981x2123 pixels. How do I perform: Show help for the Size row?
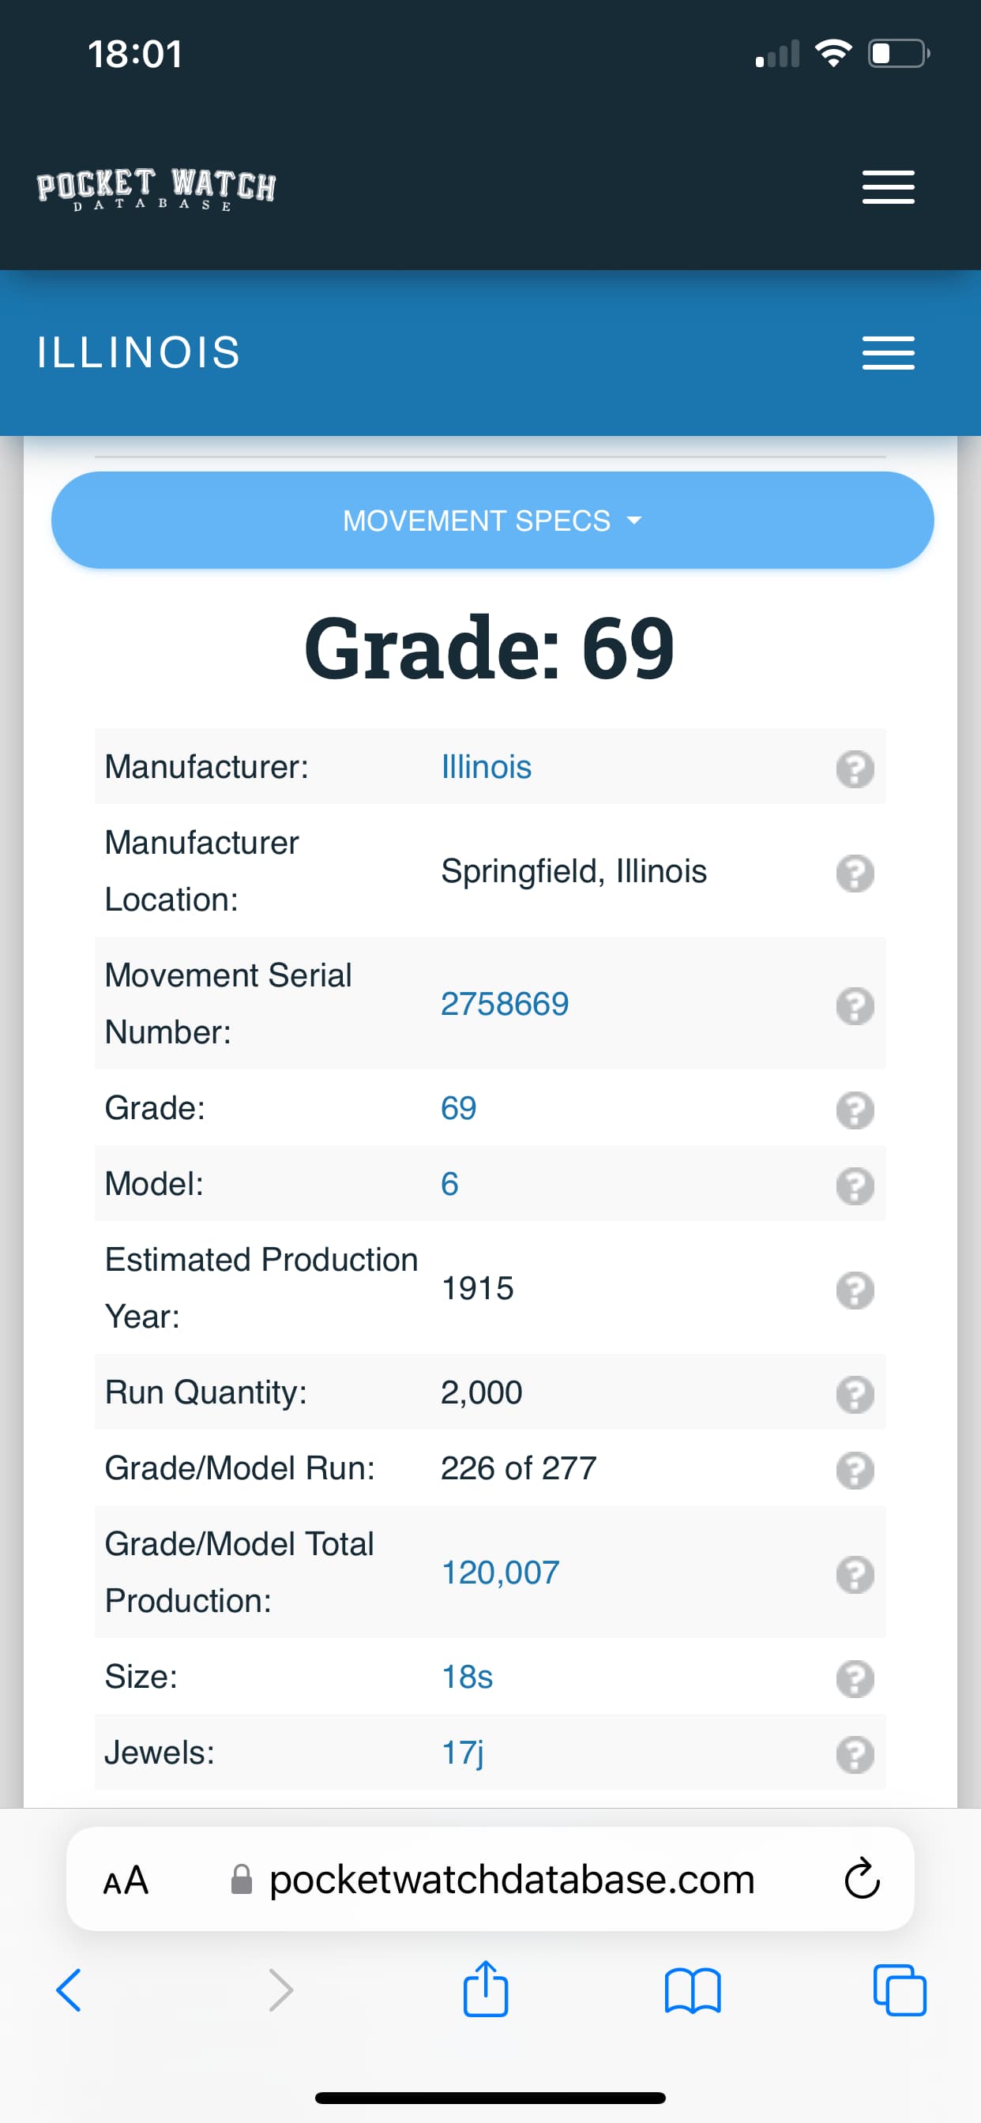pos(855,1679)
